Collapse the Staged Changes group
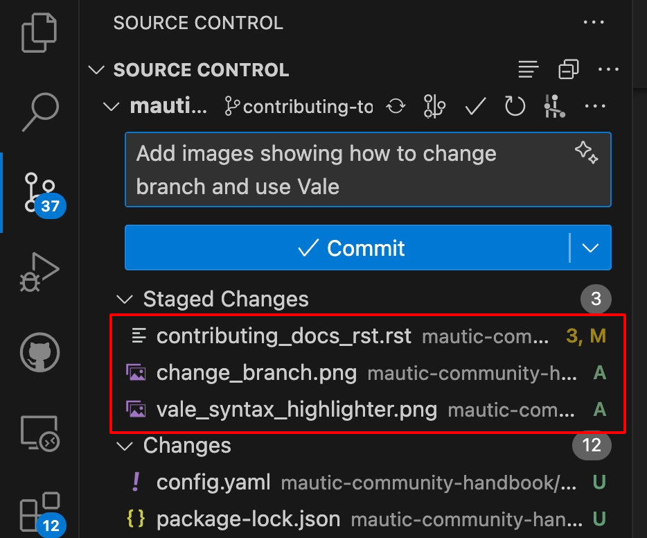 pyautogui.click(x=125, y=300)
